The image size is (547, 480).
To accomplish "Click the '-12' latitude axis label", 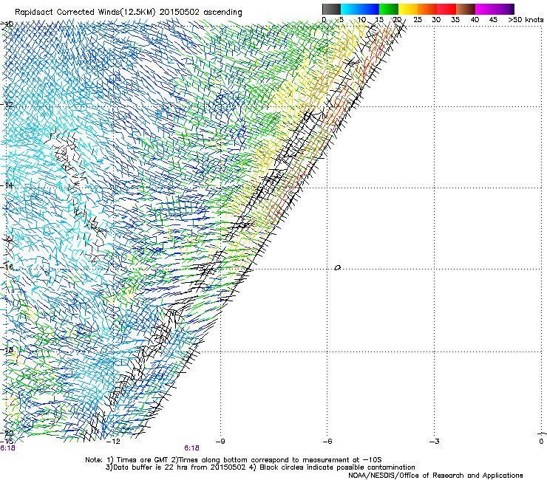I will coord(7,104).
